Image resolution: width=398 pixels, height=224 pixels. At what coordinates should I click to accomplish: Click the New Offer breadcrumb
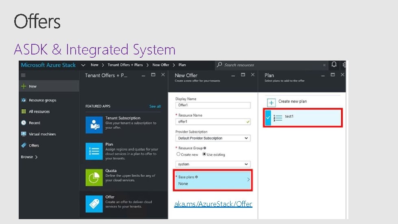coord(161,65)
